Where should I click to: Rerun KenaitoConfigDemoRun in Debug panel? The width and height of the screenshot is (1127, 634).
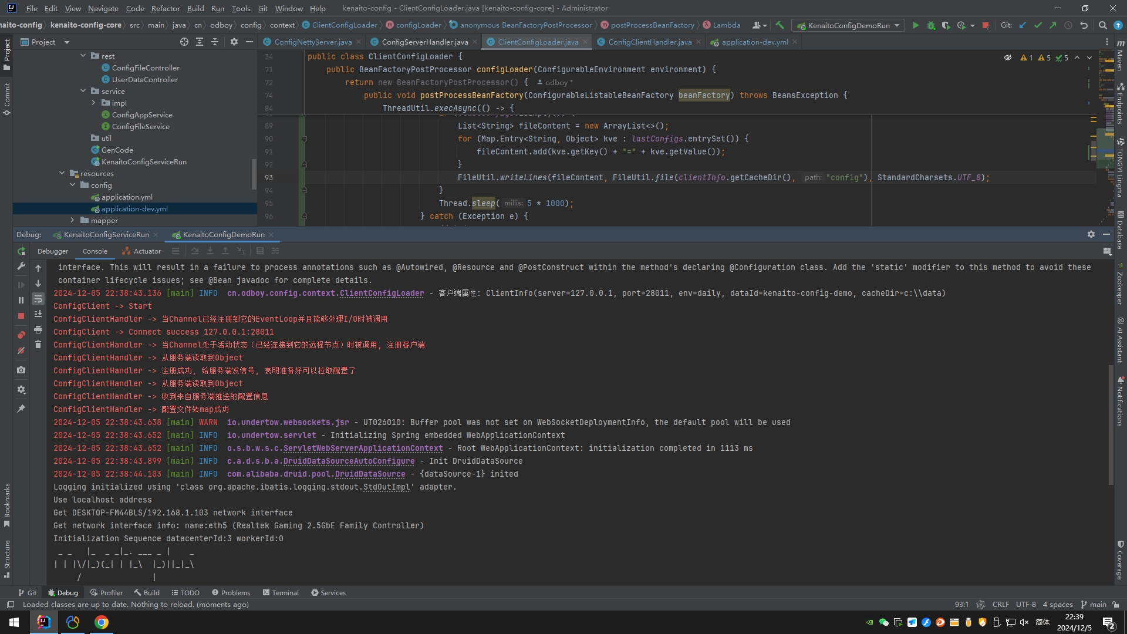(21, 251)
